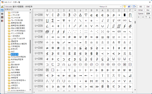Choose the ≠ not-equal symbol

(47, 48)
